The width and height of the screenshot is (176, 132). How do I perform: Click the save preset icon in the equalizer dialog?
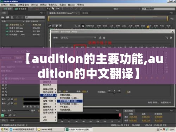[100, 38]
